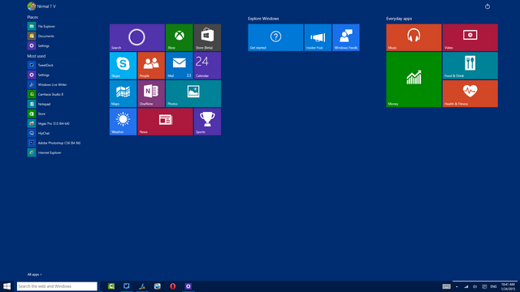
Task: Open the Skype tile
Action: [123, 66]
